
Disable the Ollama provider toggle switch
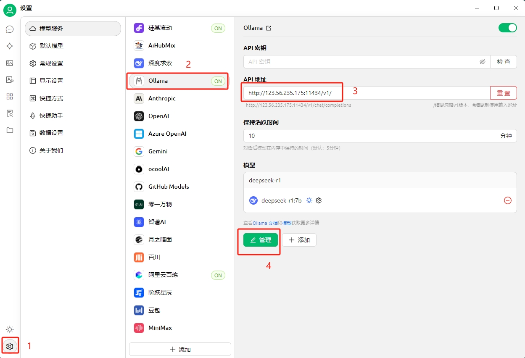click(508, 28)
